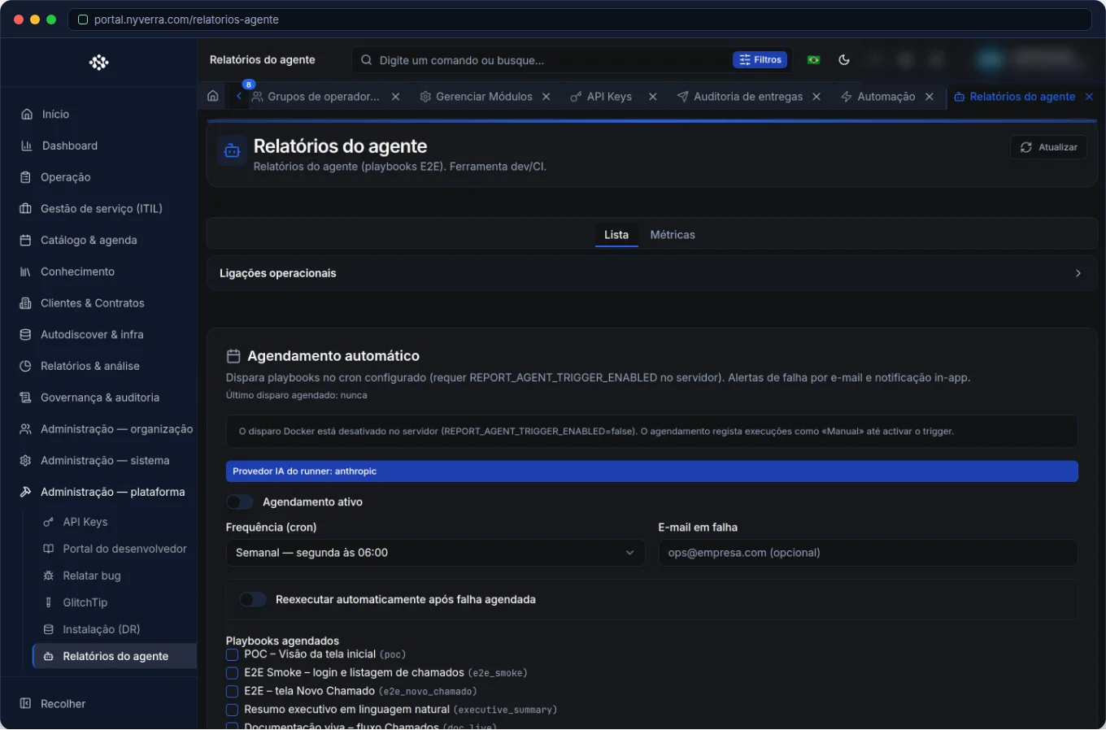Image resolution: width=1106 pixels, height=730 pixels.
Task: Click the calendar icon beside Agendamento automático
Action: [233, 356]
